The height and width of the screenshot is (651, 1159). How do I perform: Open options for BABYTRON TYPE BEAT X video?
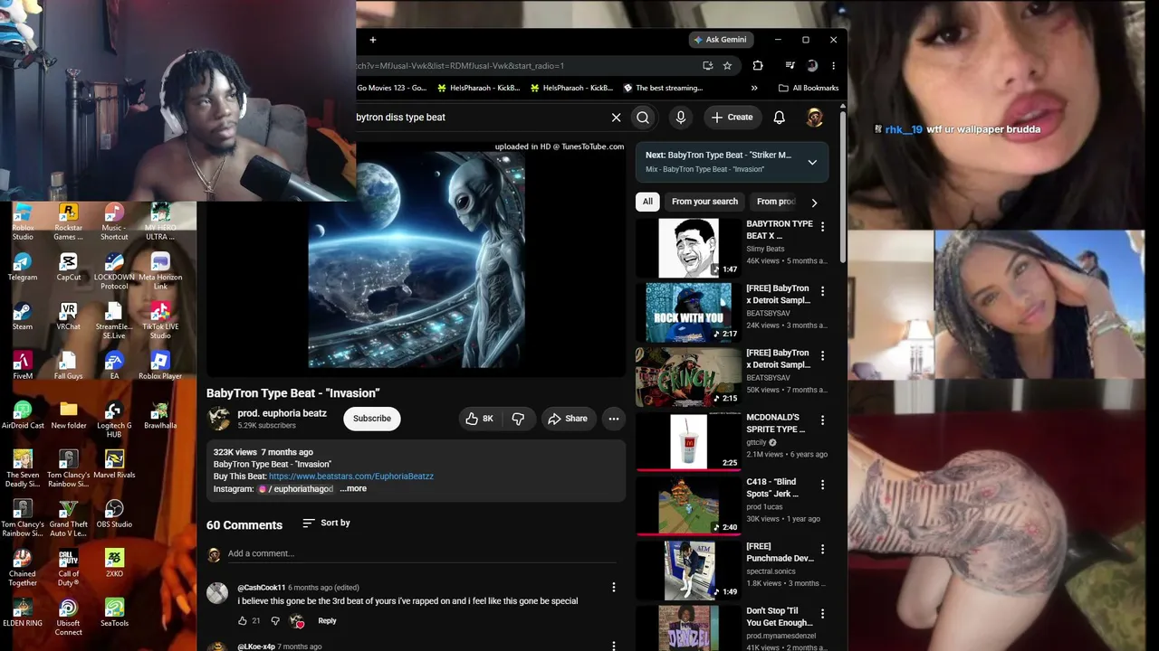[822, 227]
